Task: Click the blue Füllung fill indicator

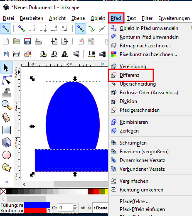Action: coord(37,205)
